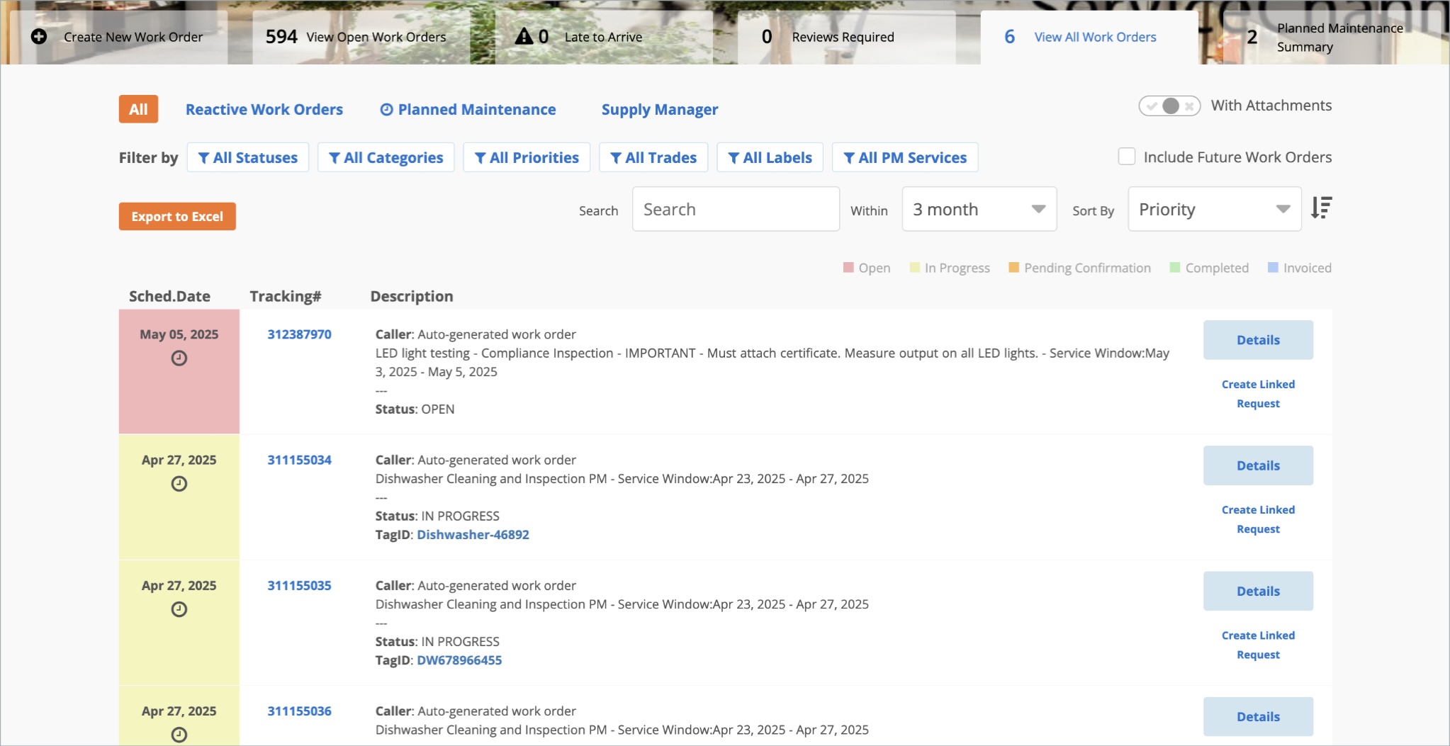The image size is (1450, 746).
Task: Click the Export to Excel button
Action: [x=176, y=216]
